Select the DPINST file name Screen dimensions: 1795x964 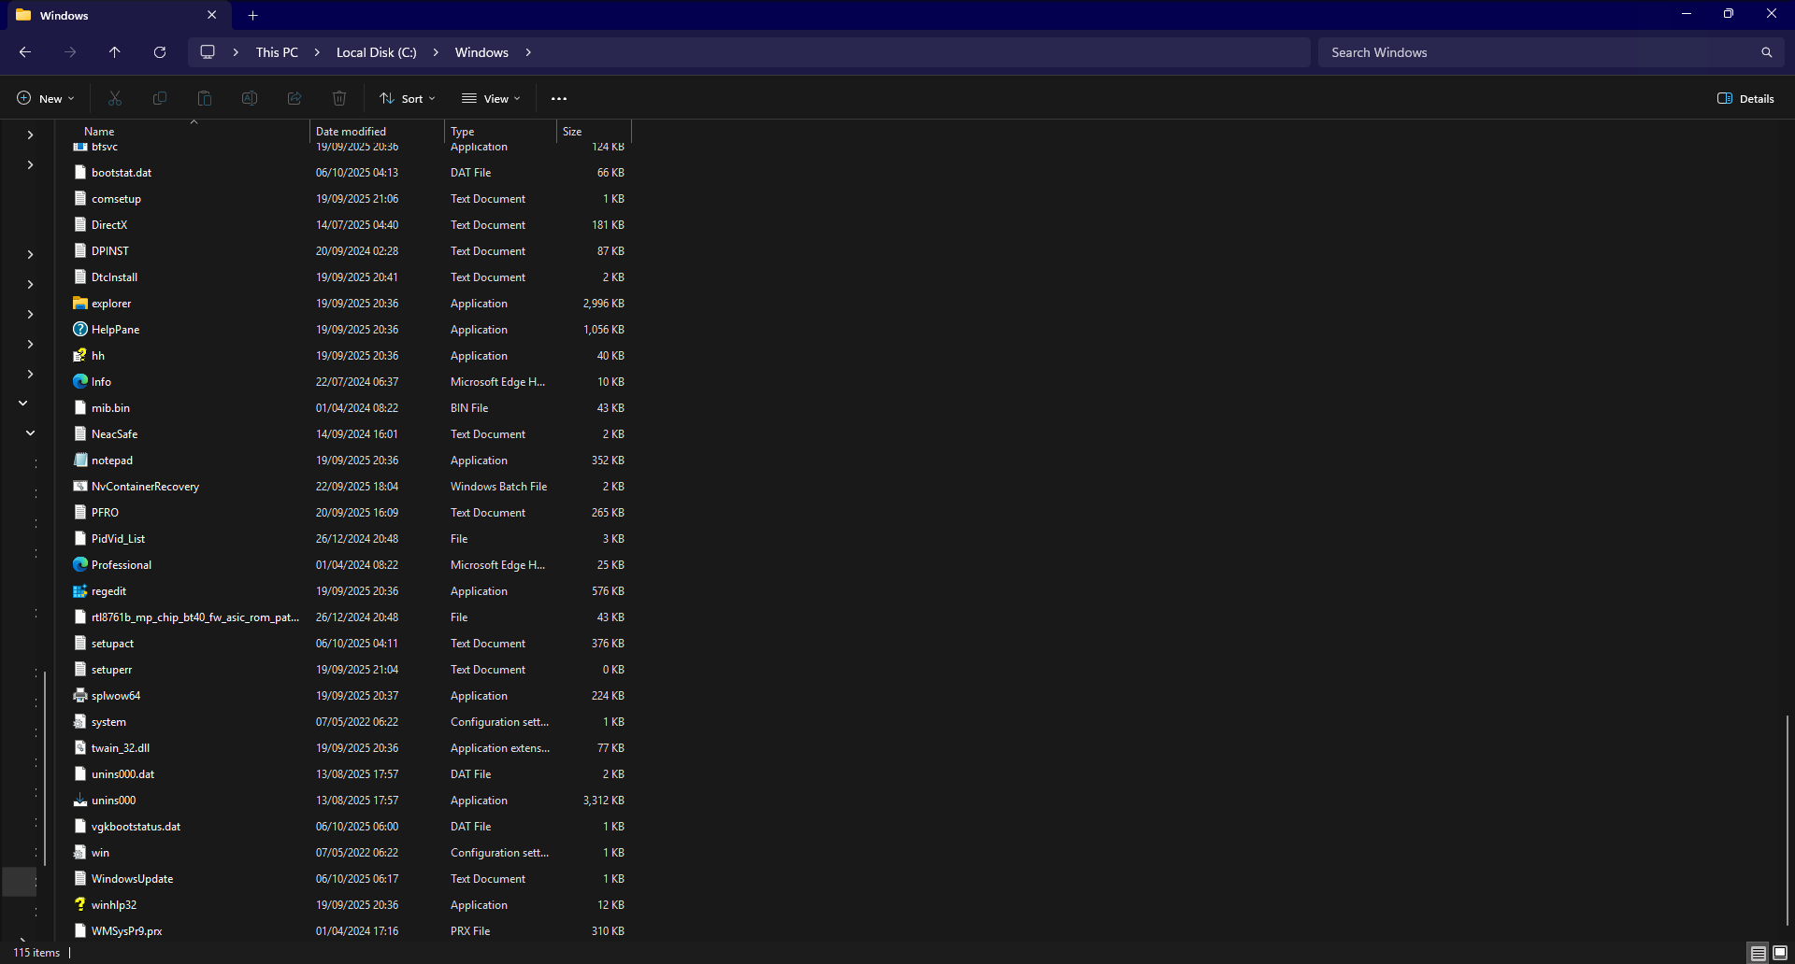click(x=110, y=251)
